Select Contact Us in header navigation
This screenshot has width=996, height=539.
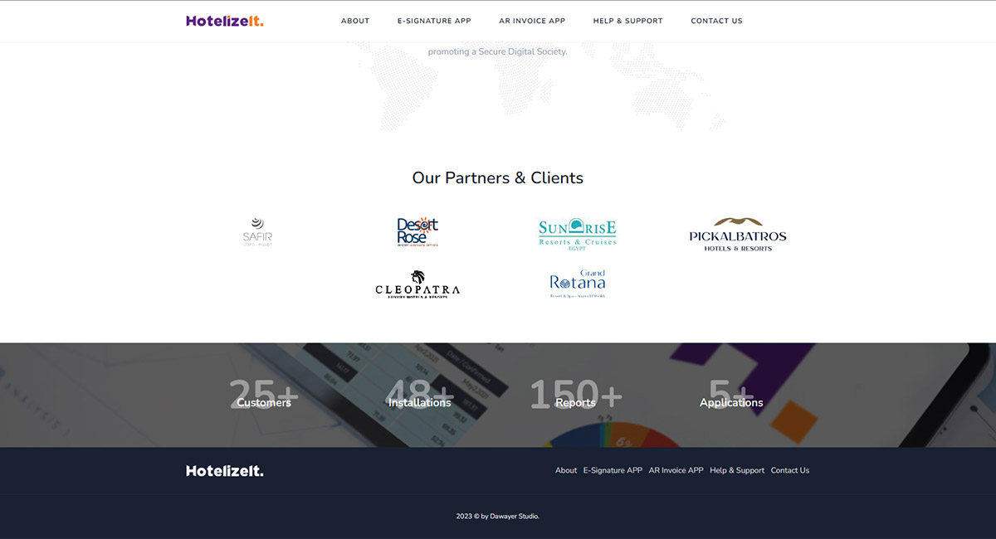[x=716, y=21]
